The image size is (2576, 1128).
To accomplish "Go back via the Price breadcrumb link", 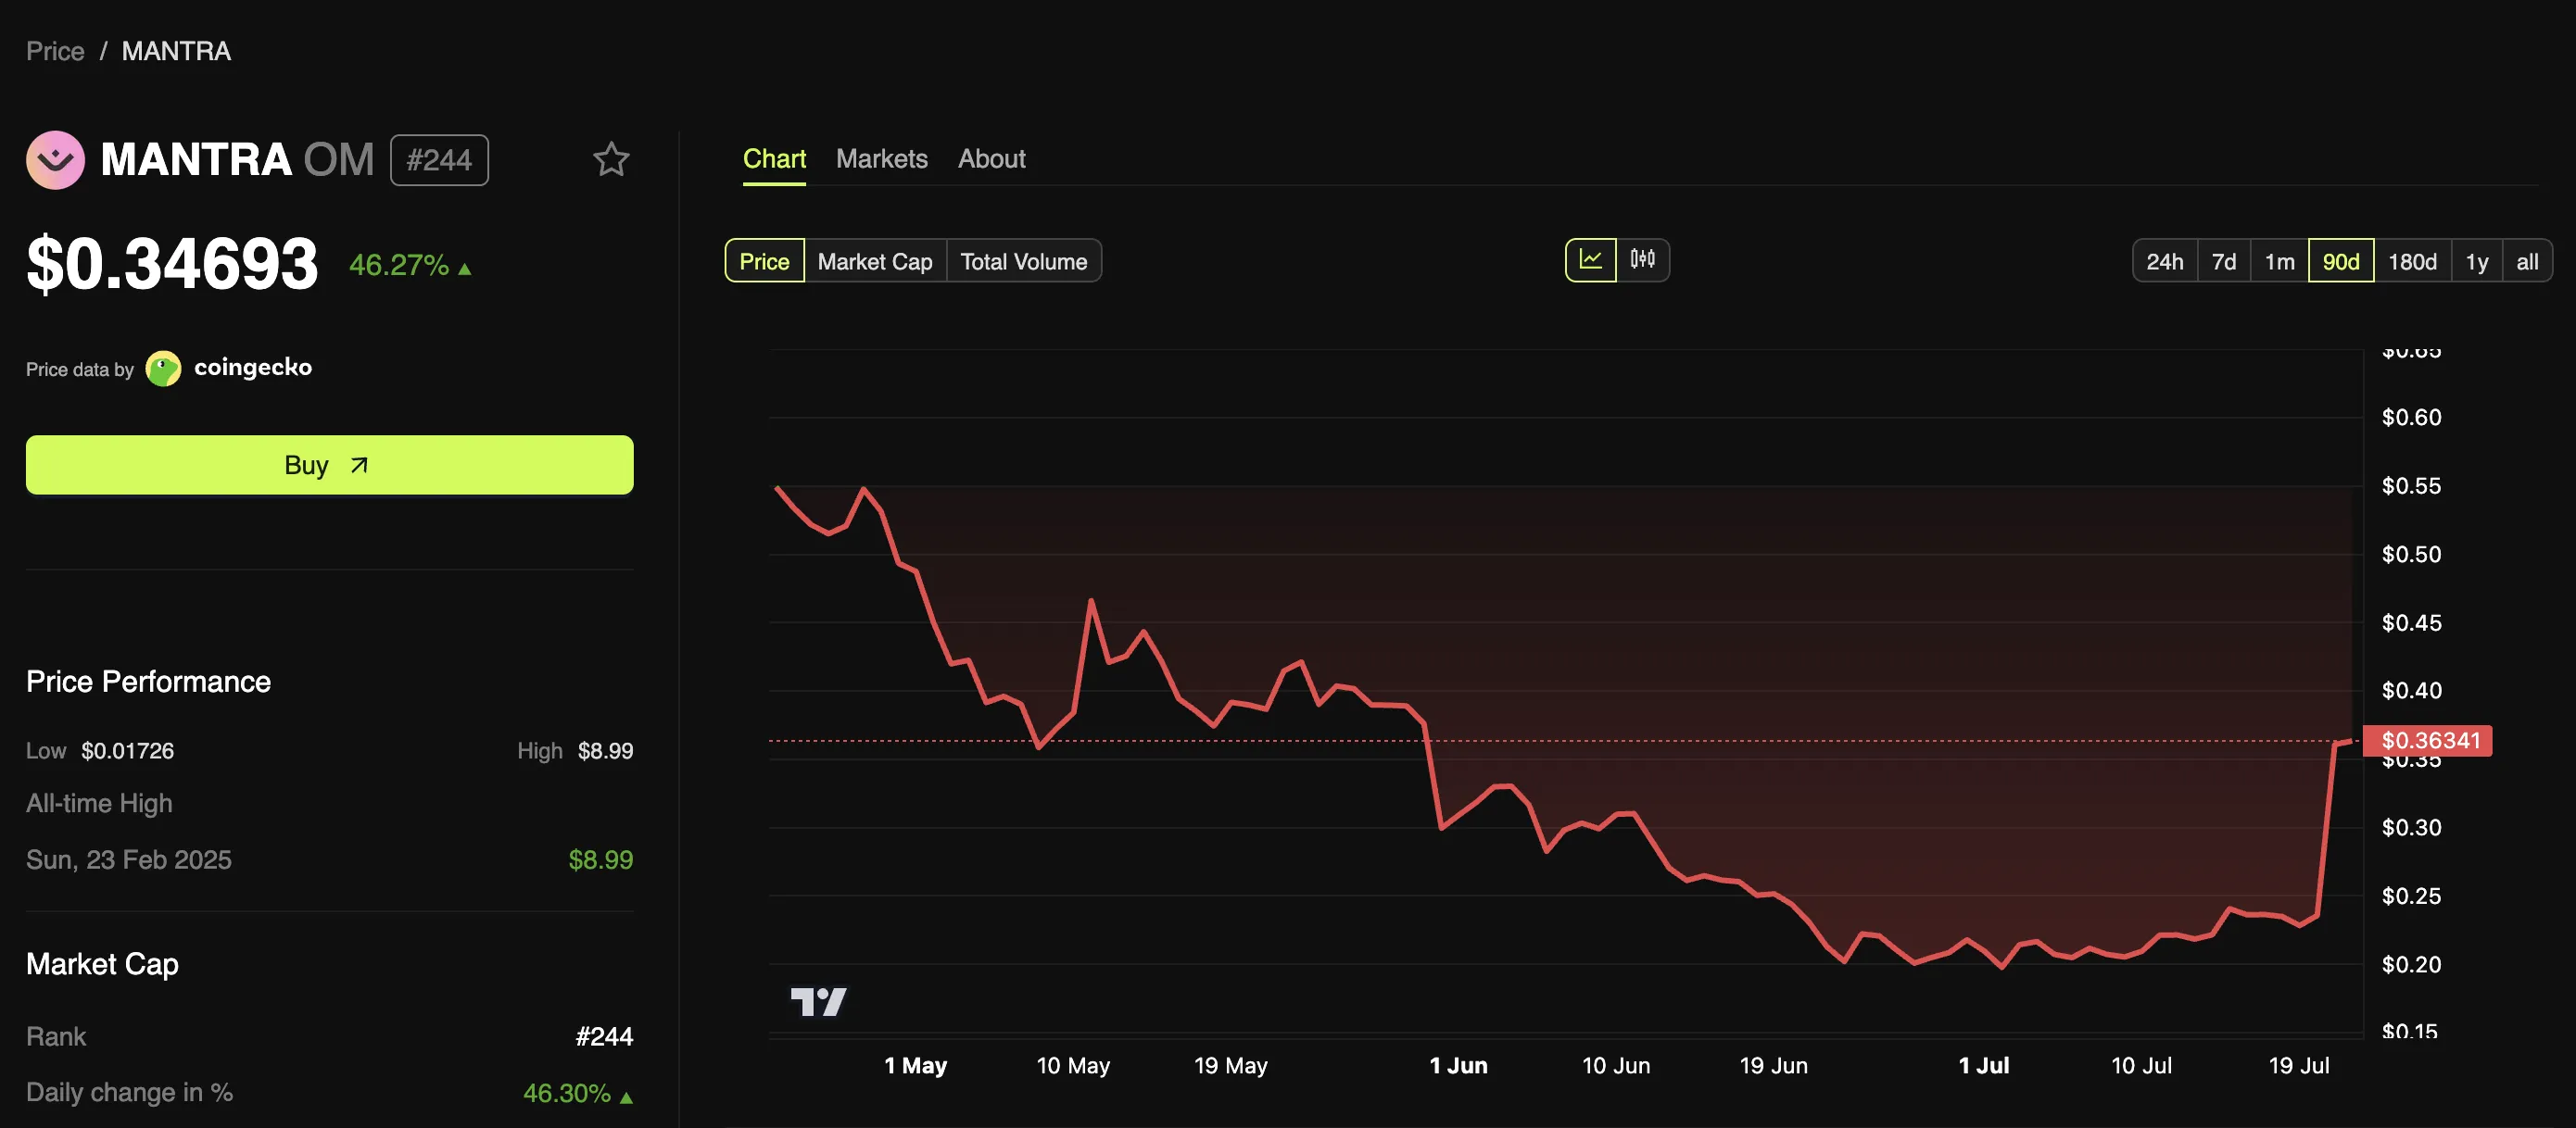I will point(55,50).
